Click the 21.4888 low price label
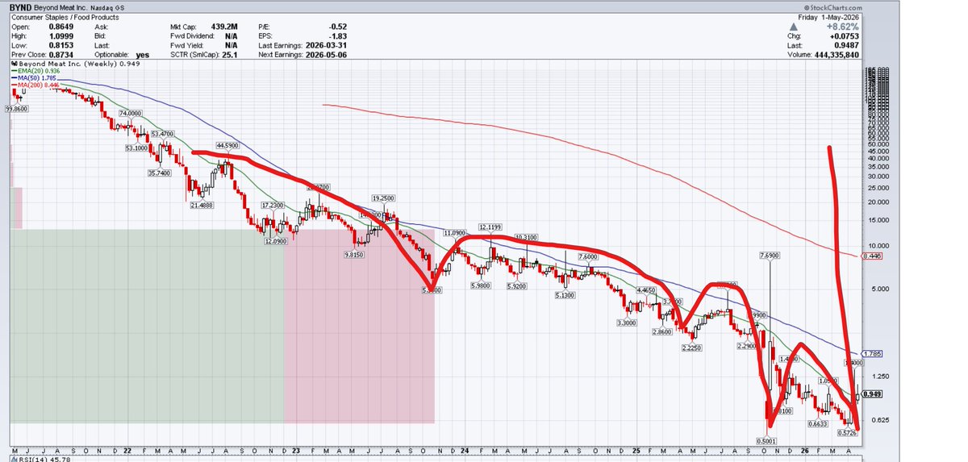This screenshot has width=968, height=462. 202,205
